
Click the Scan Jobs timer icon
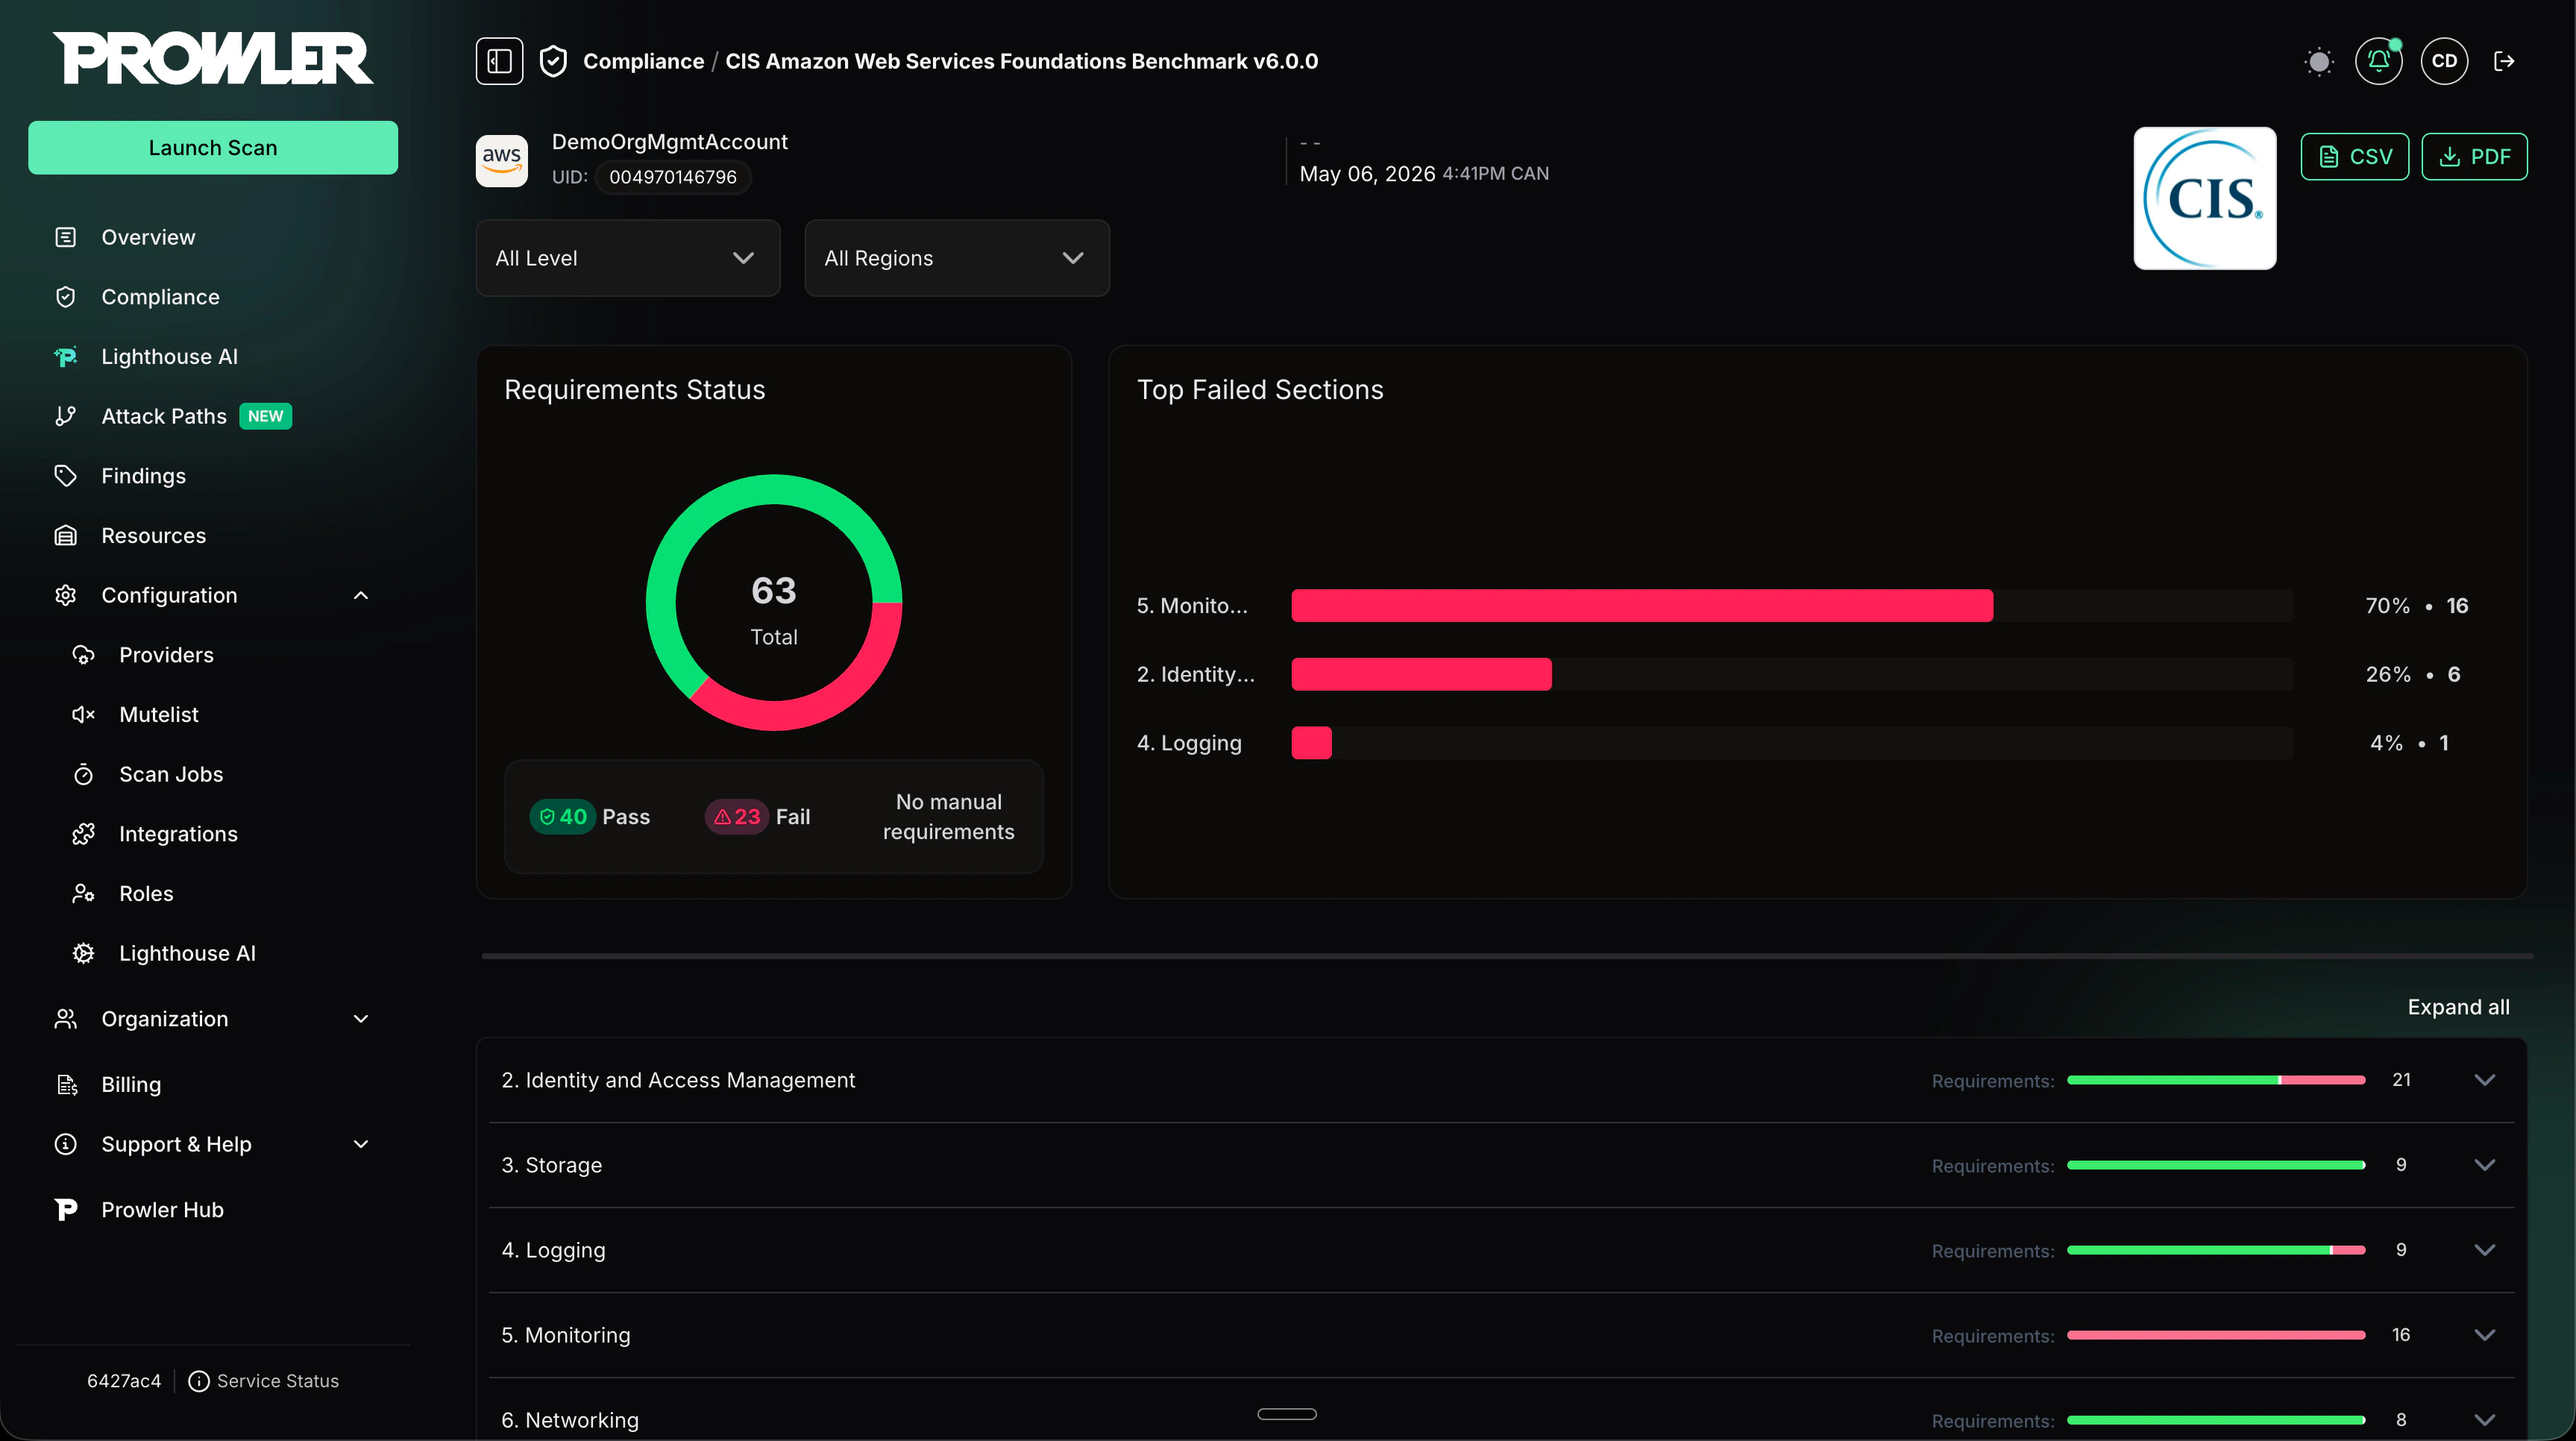[83, 774]
